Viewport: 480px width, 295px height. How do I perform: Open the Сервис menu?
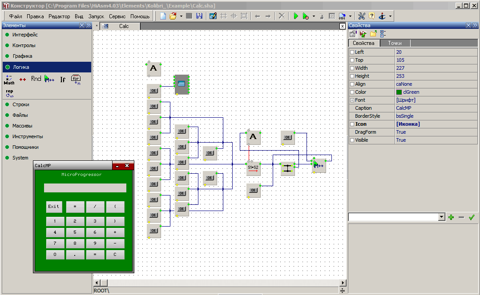117,16
